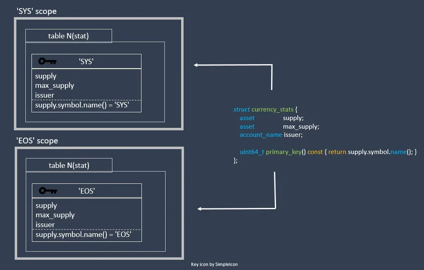This screenshot has width=424, height=270.
Task: Click 'table N(stat)' in the SYS scope
Action: [x=68, y=36]
